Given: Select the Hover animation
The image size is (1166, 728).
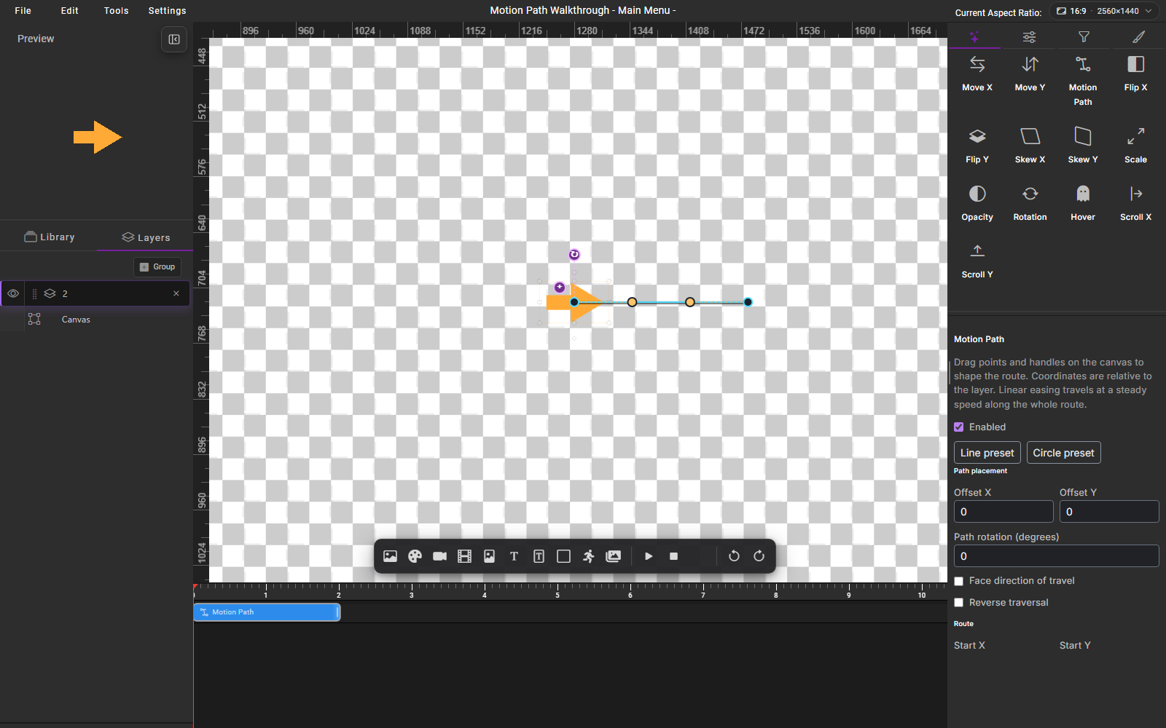Looking at the screenshot, I should point(1083,203).
